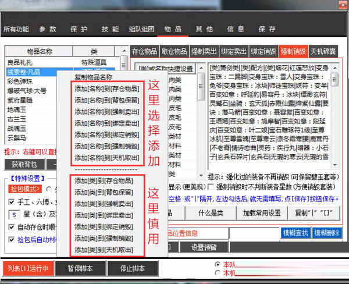Screen dimensions: 349x284
Task: Click the 模糊查找 button
Action: coord(295,233)
